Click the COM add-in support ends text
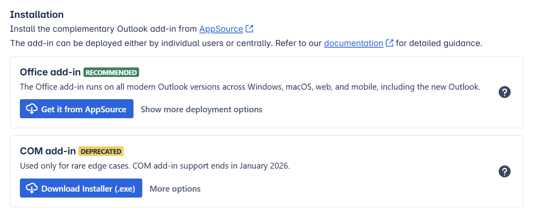 tap(155, 166)
